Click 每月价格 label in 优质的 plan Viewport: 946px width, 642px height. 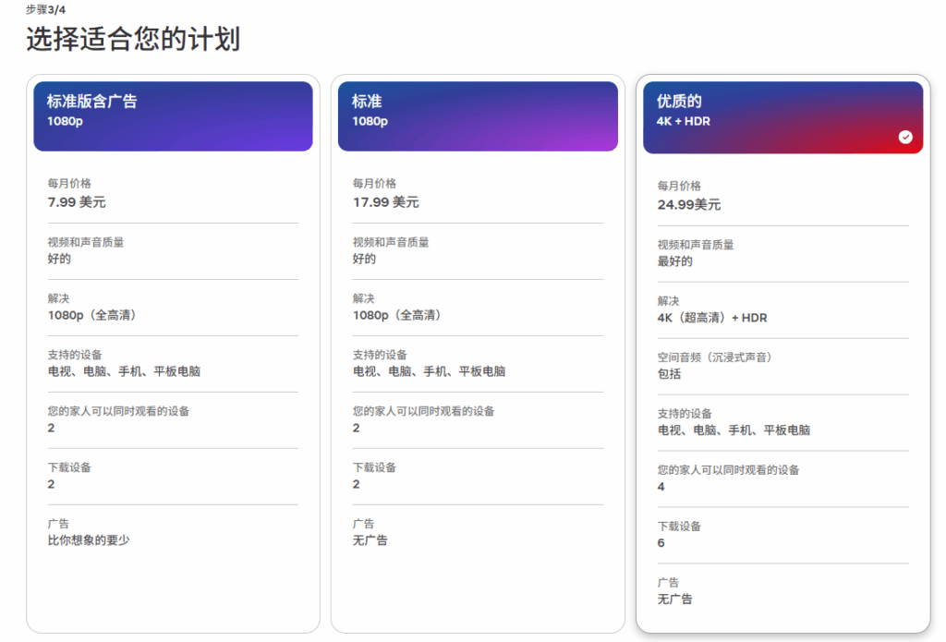point(679,186)
